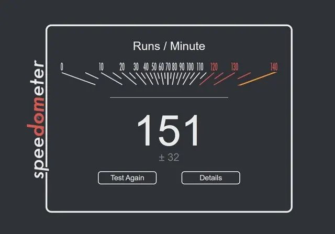This screenshot has height=234, width=335.
Task: Click the 100 gauge label
Action: coord(190,66)
